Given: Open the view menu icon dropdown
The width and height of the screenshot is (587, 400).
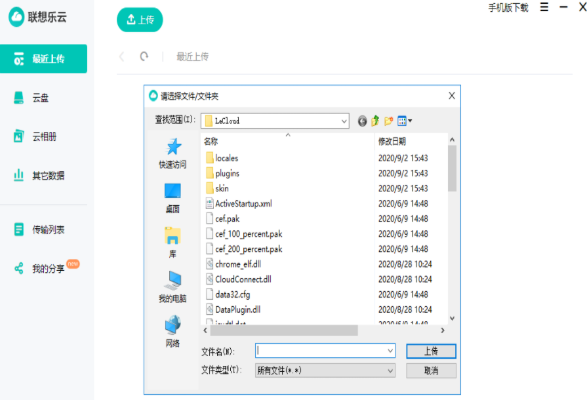Looking at the screenshot, I should (405, 121).
